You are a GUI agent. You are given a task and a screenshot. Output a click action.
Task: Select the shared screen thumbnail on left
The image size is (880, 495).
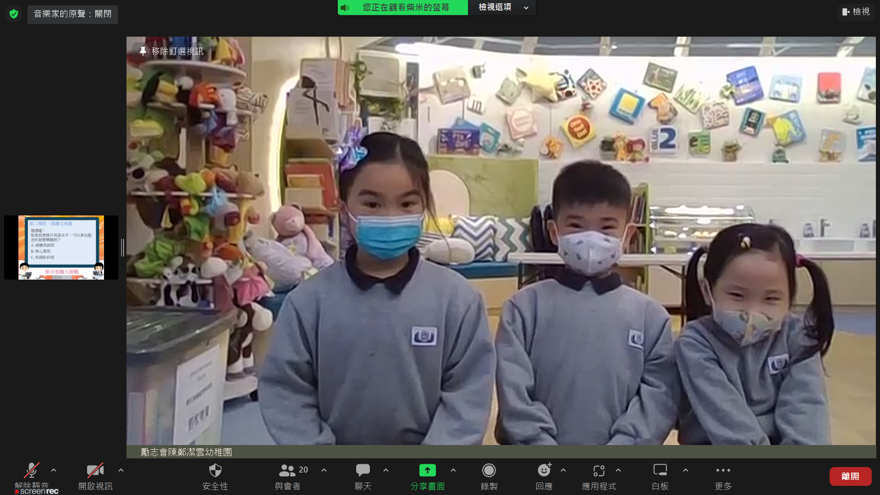tap(61, 247)
